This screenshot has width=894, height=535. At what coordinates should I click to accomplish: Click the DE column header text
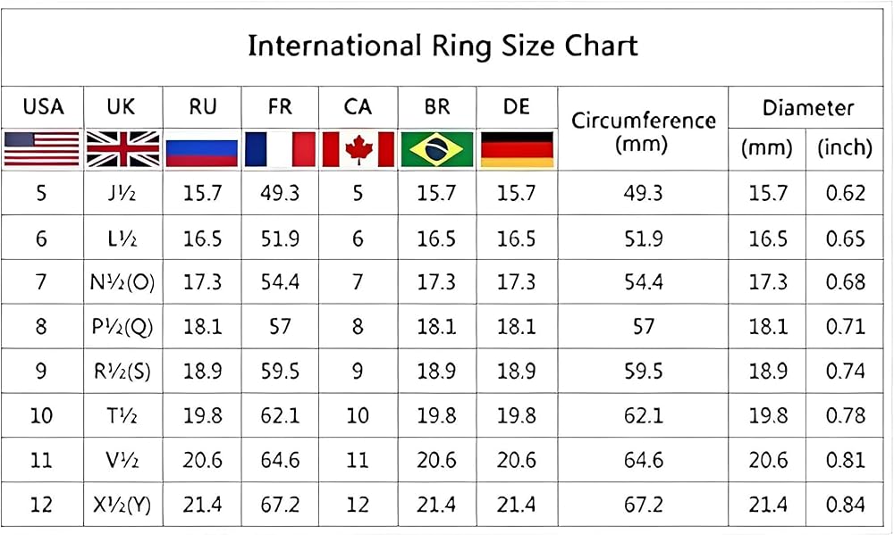click(517, 106)
